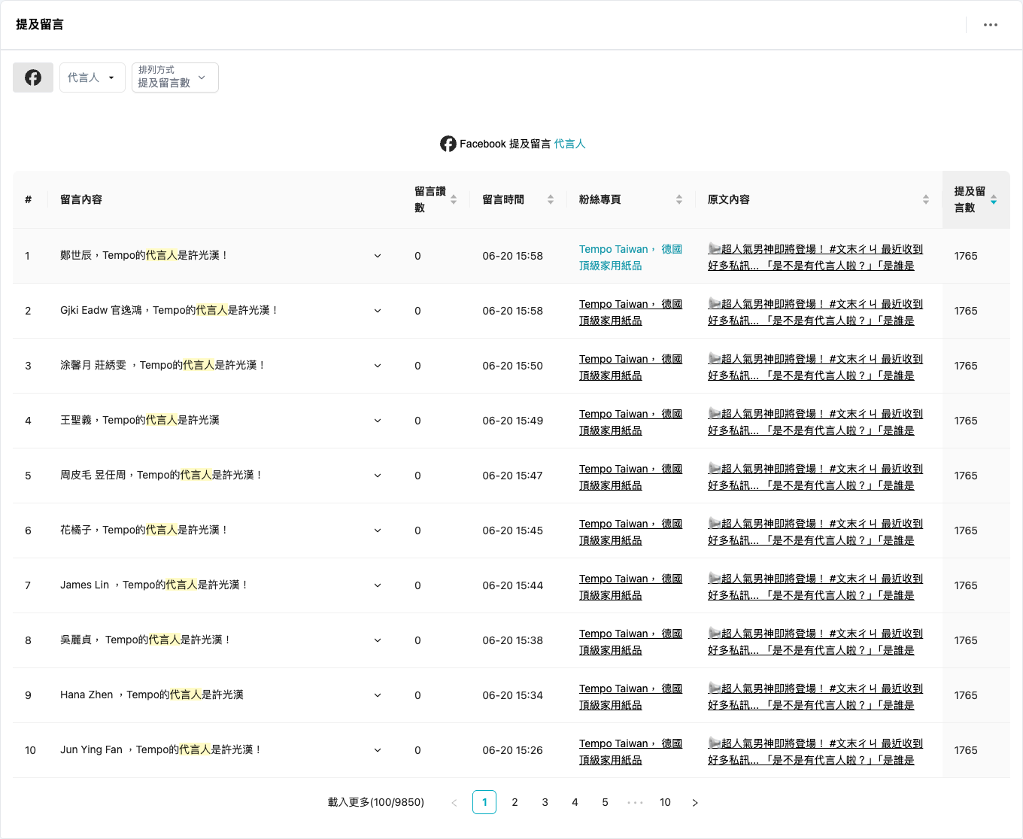The height and width of the screenshot is (839, 1023).
Task: Expand comment row of Hana Zhen
Action: coord(378,695)
